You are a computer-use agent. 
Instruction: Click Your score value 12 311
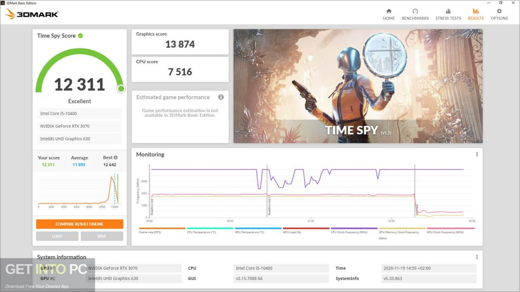48,165
